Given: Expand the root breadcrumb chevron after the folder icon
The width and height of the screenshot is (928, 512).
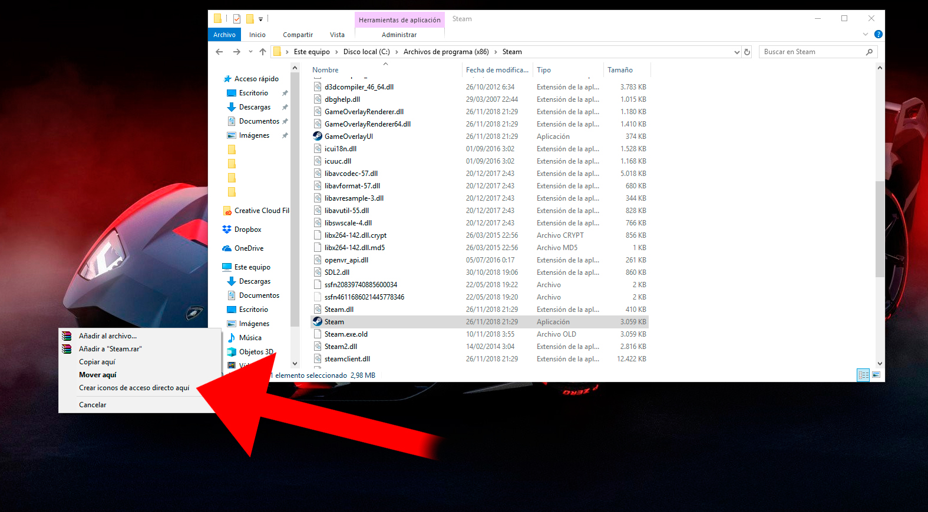Looking at the screenshot, I should 287,52.
